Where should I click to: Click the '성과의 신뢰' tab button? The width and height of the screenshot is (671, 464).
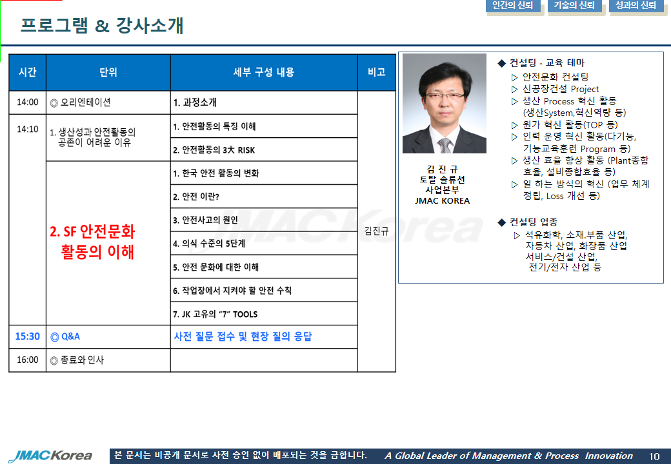click(636, 6)
